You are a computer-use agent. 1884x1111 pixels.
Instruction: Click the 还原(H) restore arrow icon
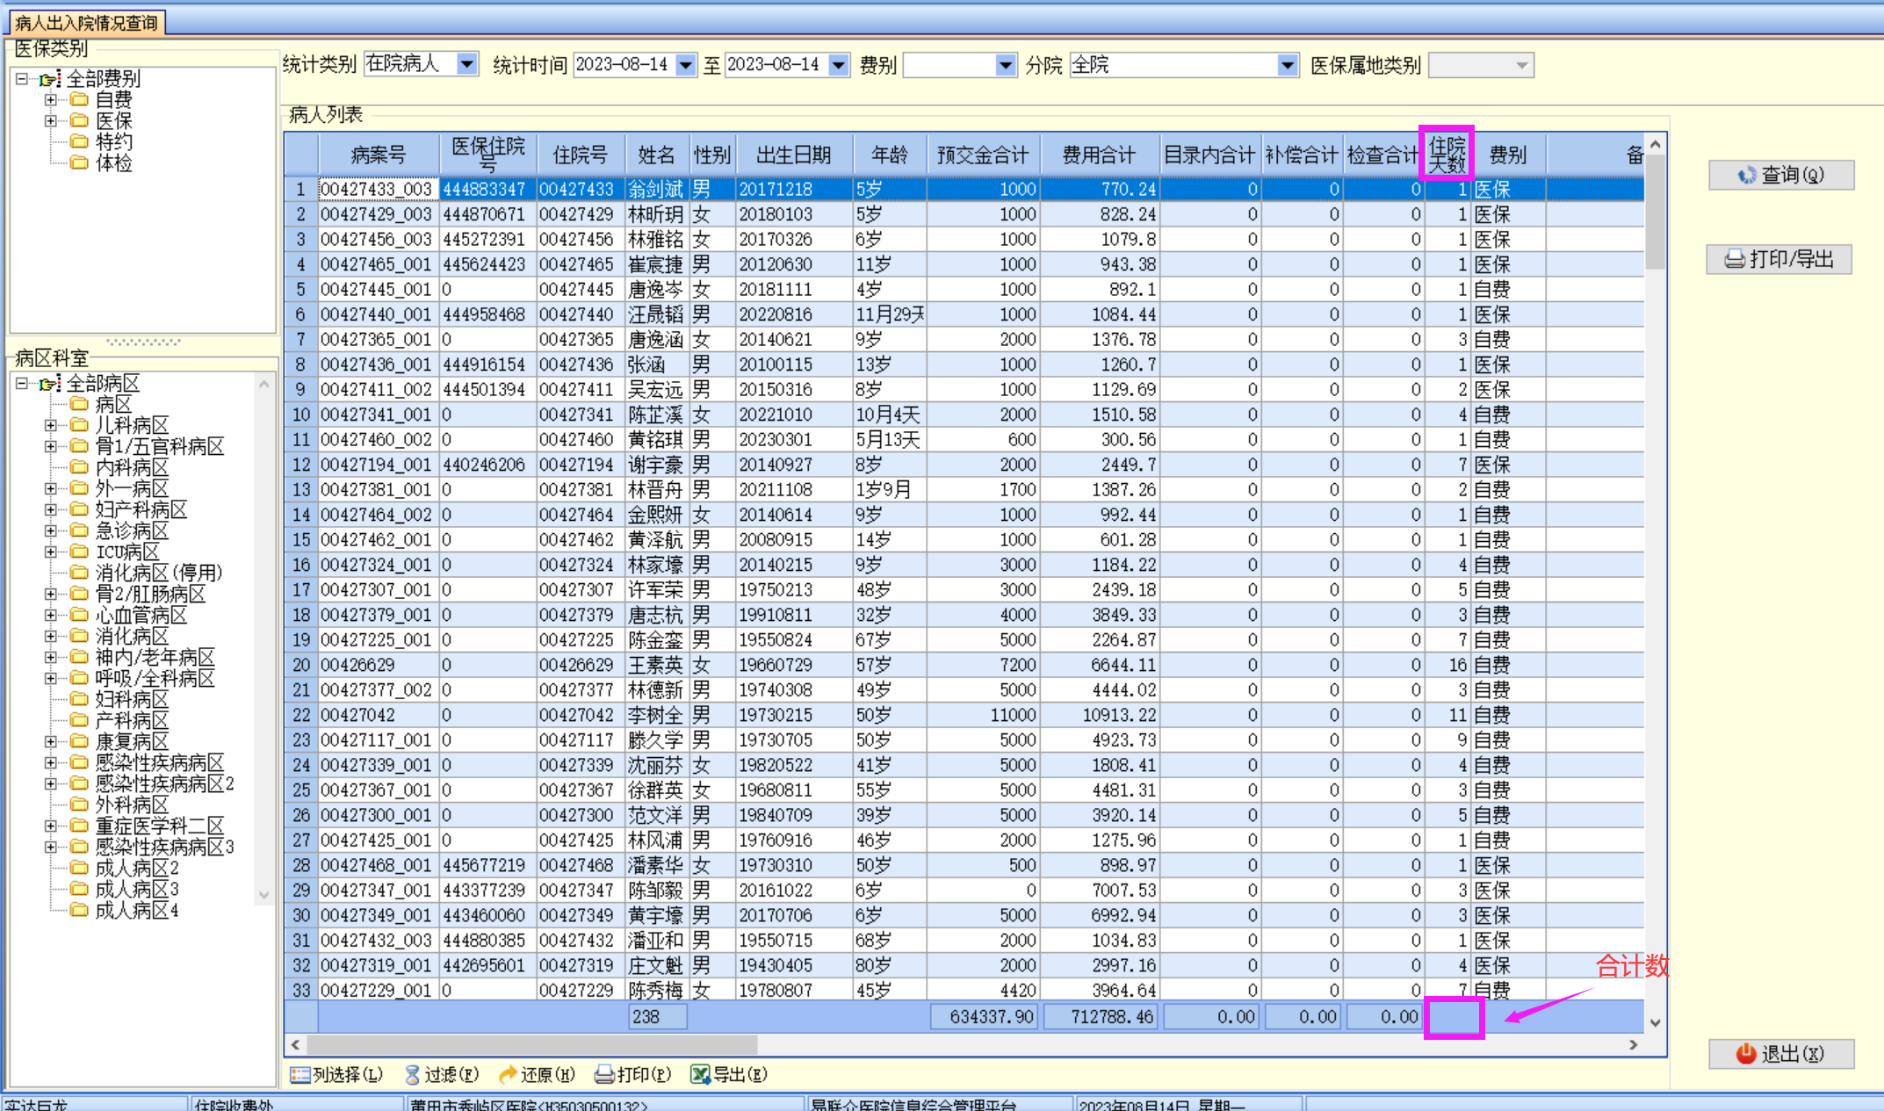(508, 1074)
